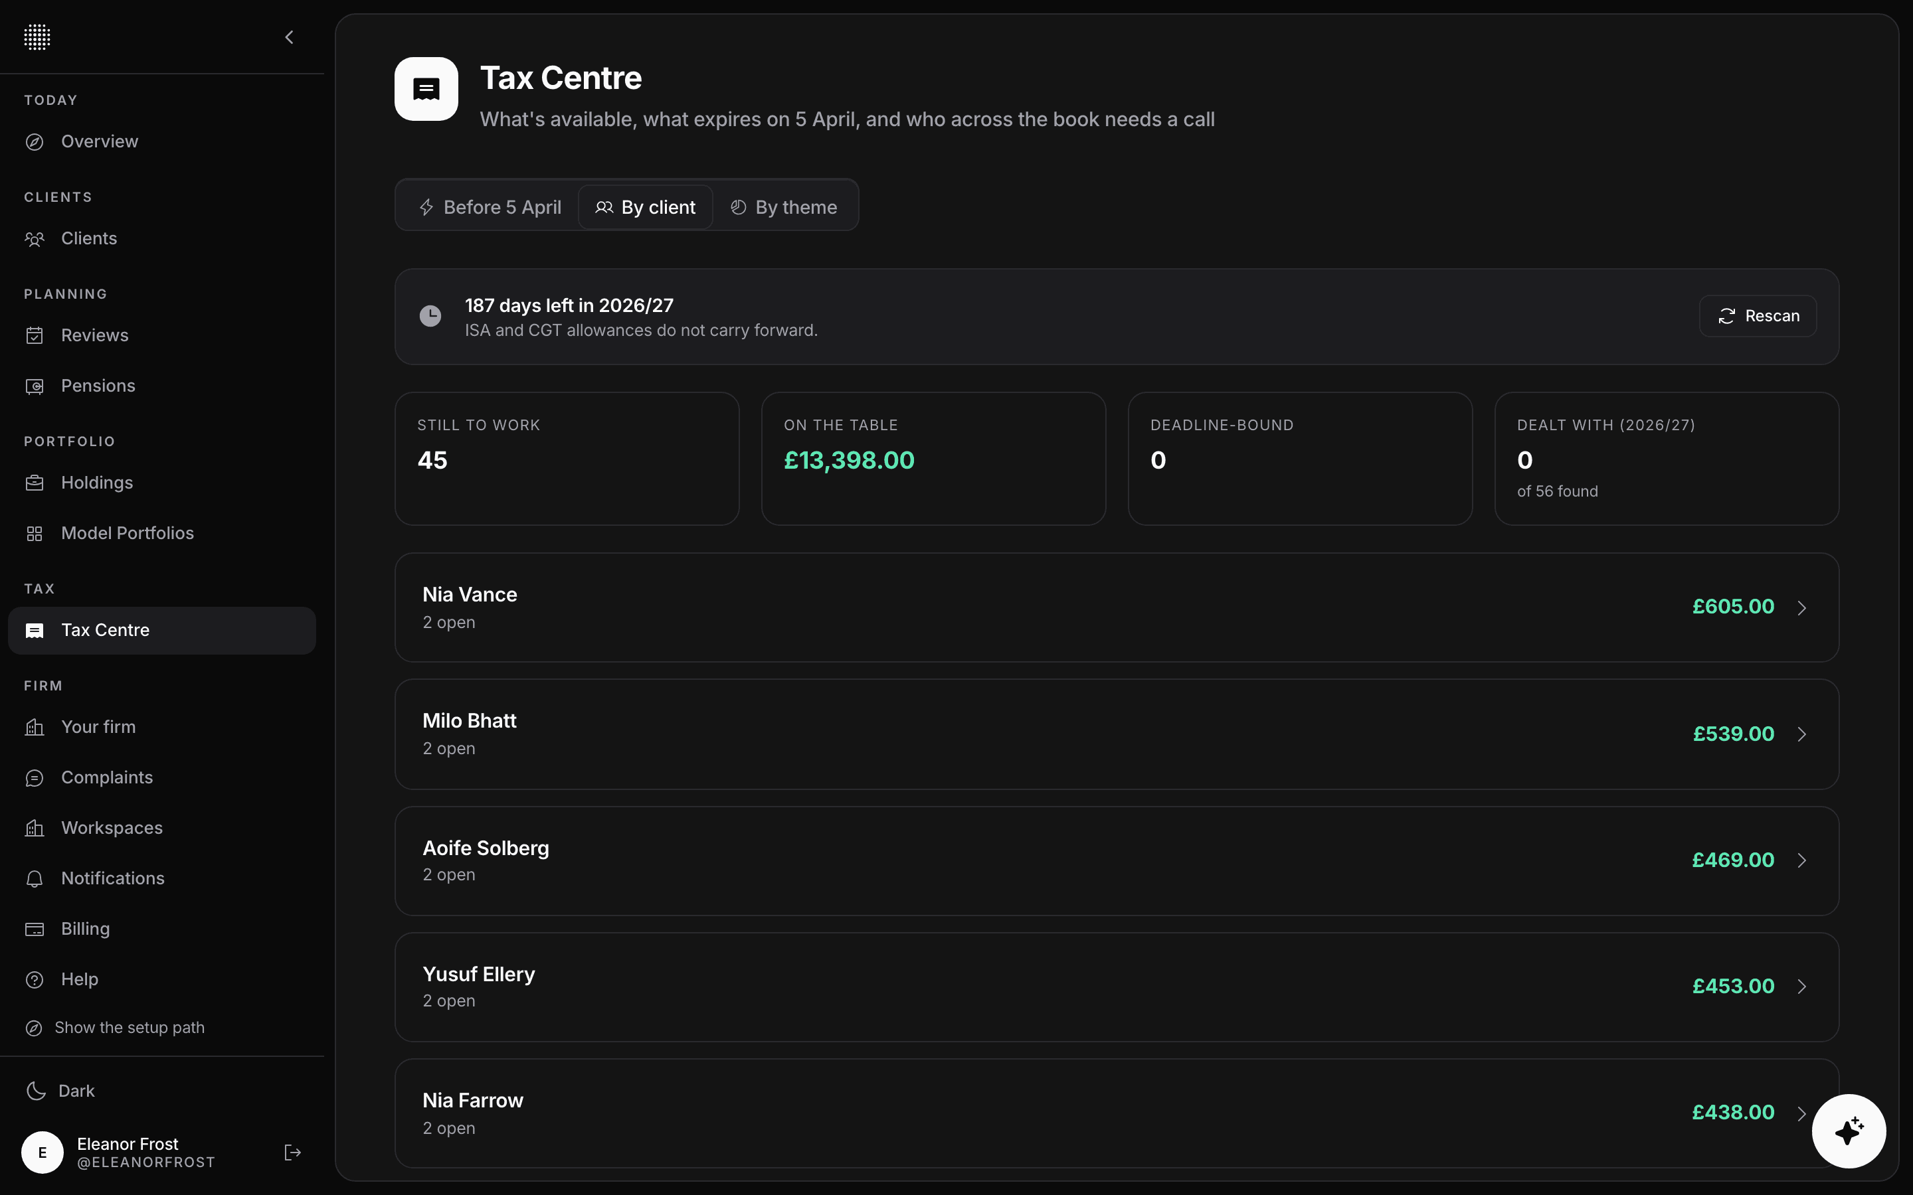Click the Clients people icon in the sidebar

35,239
